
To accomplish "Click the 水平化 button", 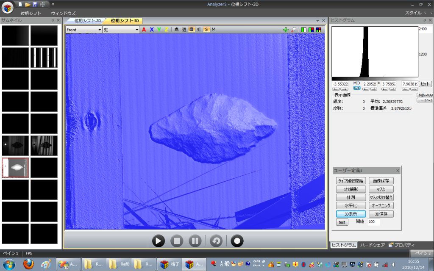I will (x=351, y=206).
